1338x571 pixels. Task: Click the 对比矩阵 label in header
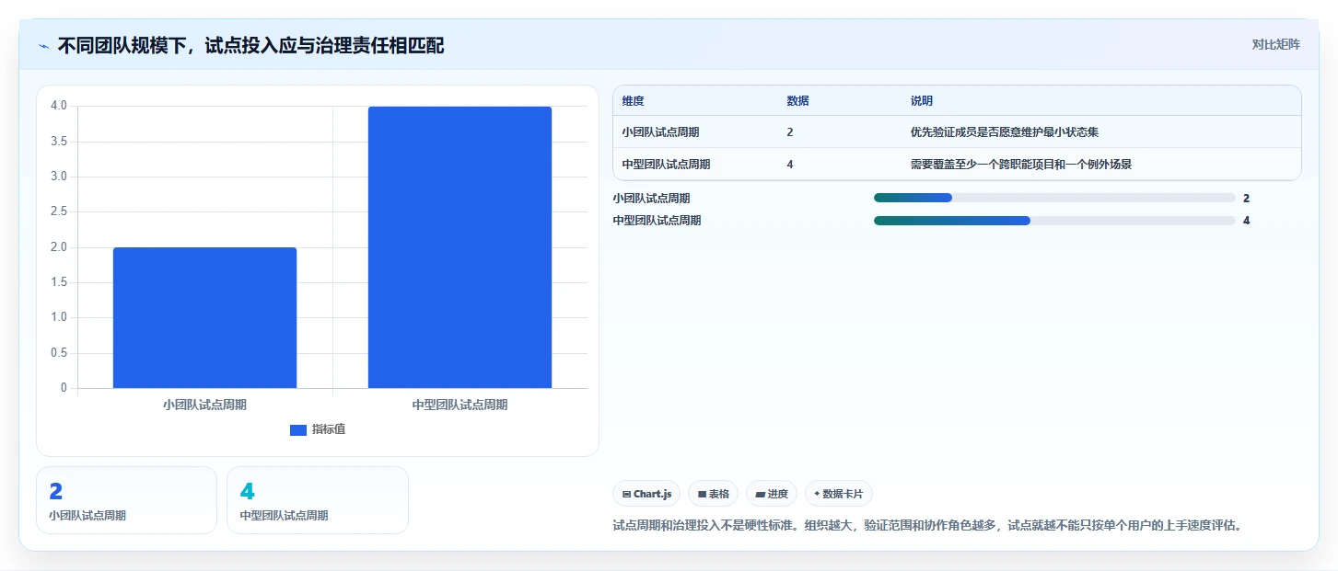[x=1275, y=44]
